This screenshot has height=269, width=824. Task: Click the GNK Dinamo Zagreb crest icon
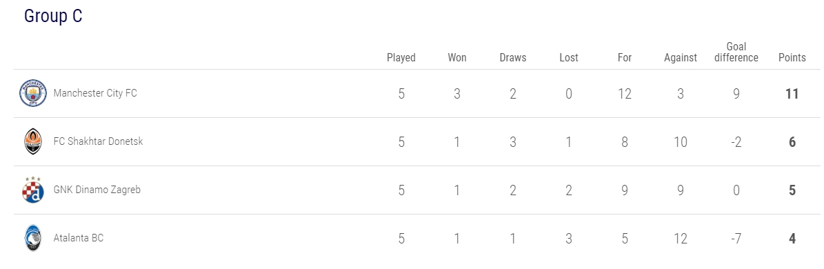click(x=32, y=190)
